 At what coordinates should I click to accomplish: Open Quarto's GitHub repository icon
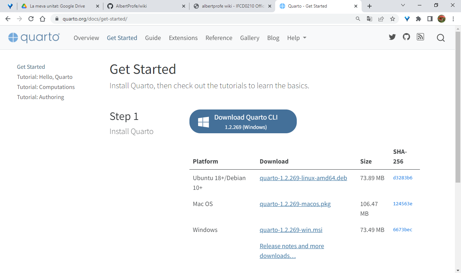point(406,37)
